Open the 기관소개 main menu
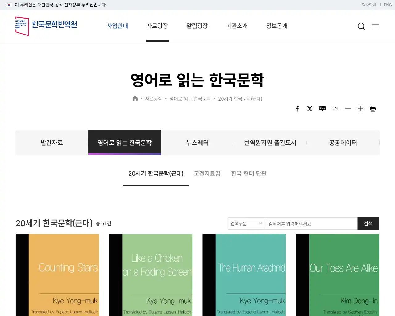Image resolution: width=395 pixels, height=316 pixels. click(237, 26)
